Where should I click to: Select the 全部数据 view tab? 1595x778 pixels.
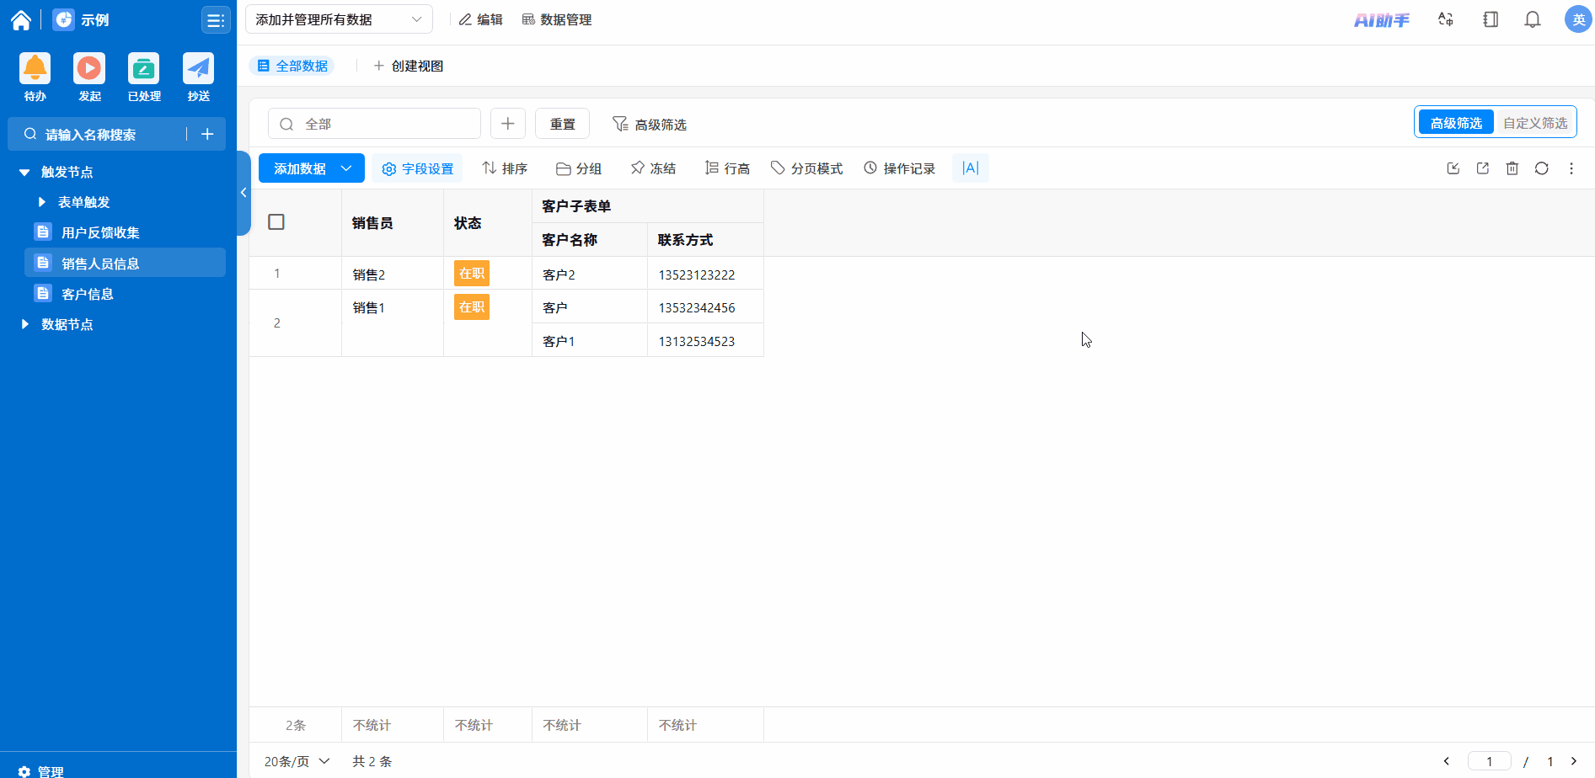292,66
